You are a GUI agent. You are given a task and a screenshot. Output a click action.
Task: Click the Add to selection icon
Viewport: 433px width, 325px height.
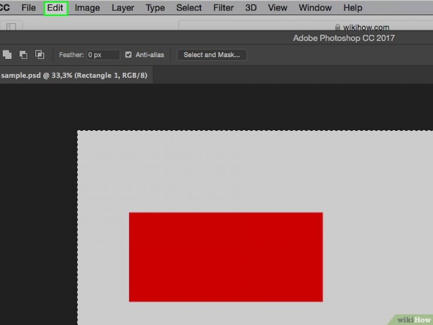7,54
